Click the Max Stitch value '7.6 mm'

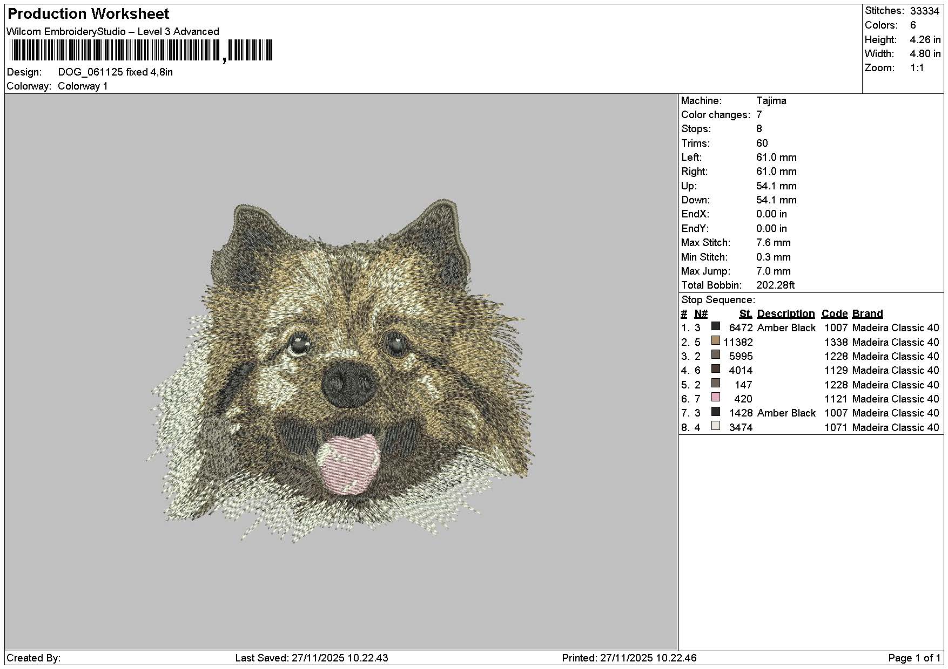click(774, 242)
